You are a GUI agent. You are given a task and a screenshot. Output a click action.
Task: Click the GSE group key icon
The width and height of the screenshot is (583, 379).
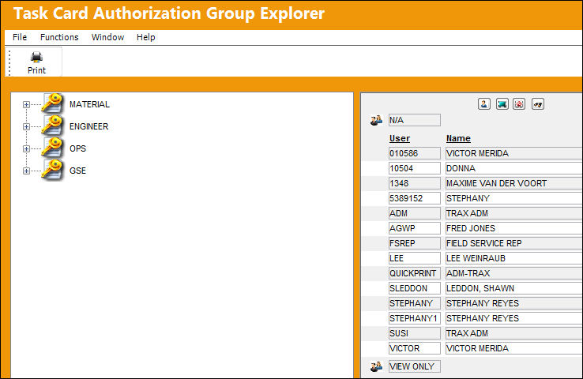[53, 170]
